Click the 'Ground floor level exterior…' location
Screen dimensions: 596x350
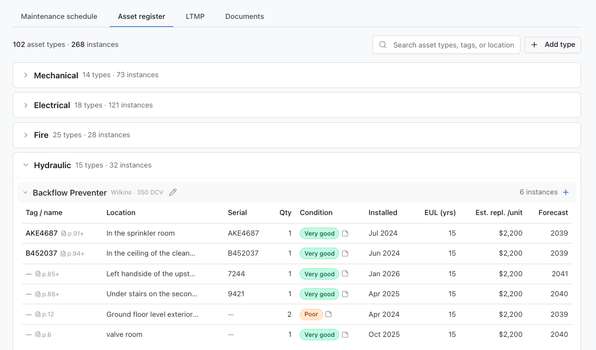click(x=152, y=315)
